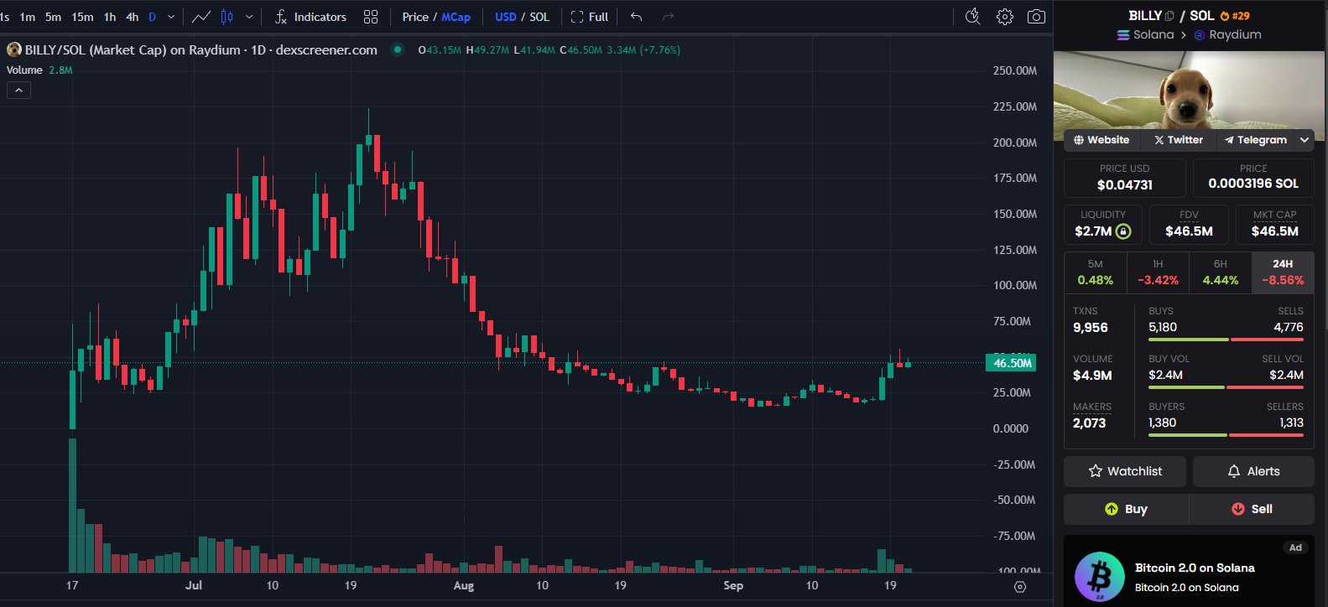This screenshot has width=1328, height=607.
Task: Click the Aug label on time axis
Action: pos(464,585)
